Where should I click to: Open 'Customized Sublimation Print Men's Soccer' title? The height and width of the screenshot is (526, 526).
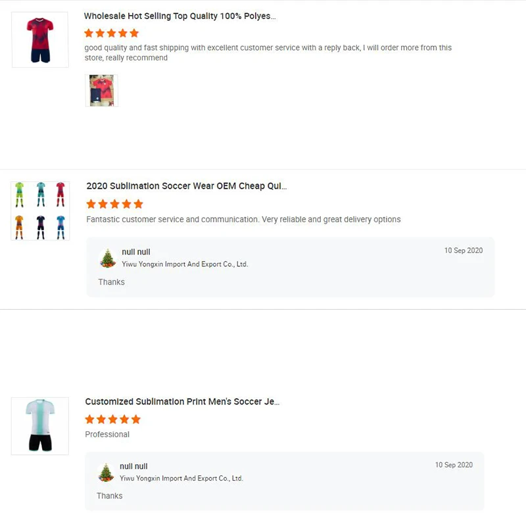pyautogui.click(x=182, y=402)
